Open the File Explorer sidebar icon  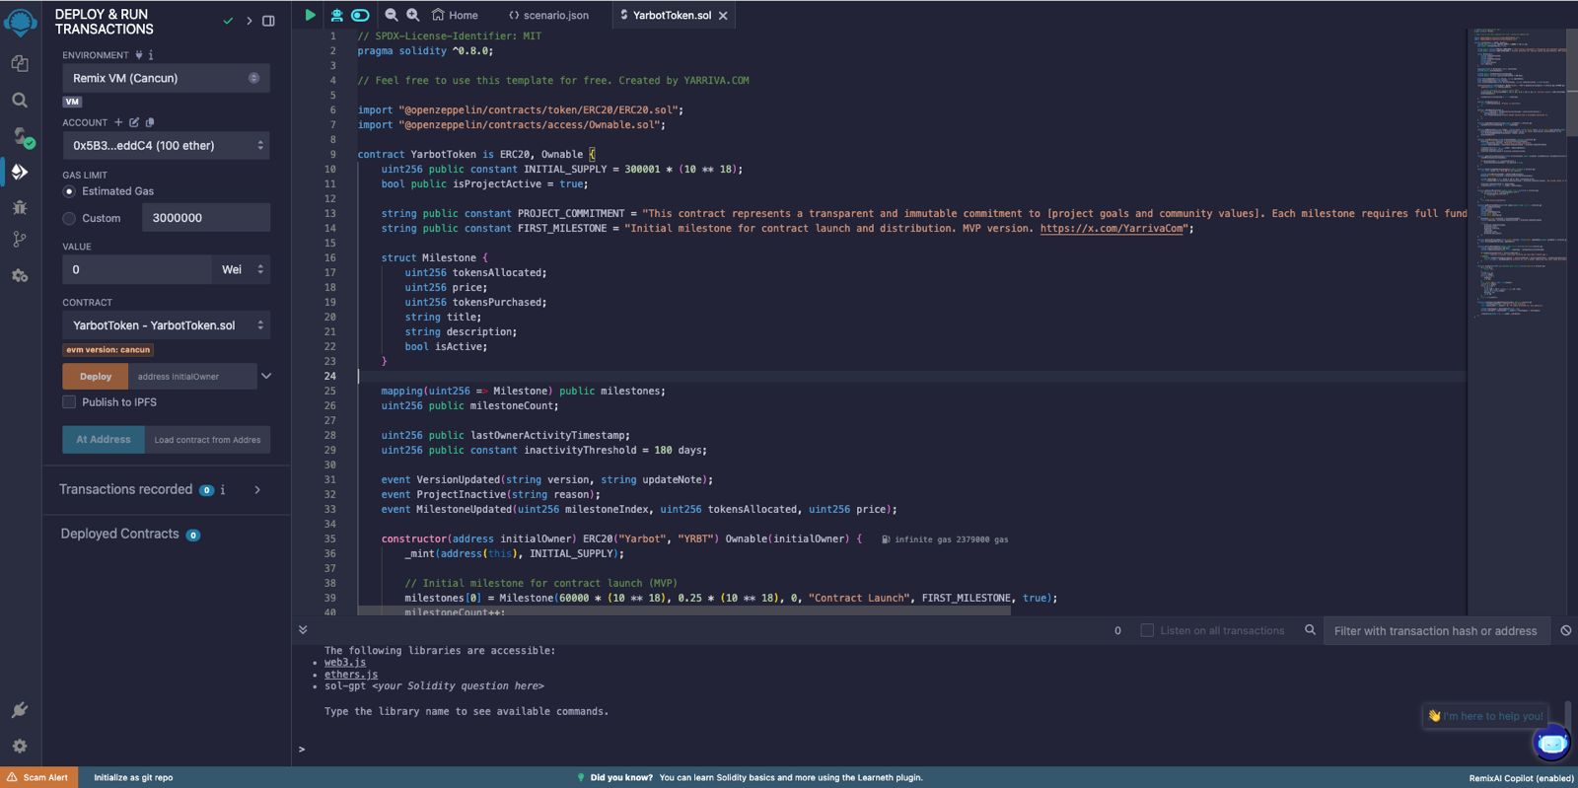point(20,63)
